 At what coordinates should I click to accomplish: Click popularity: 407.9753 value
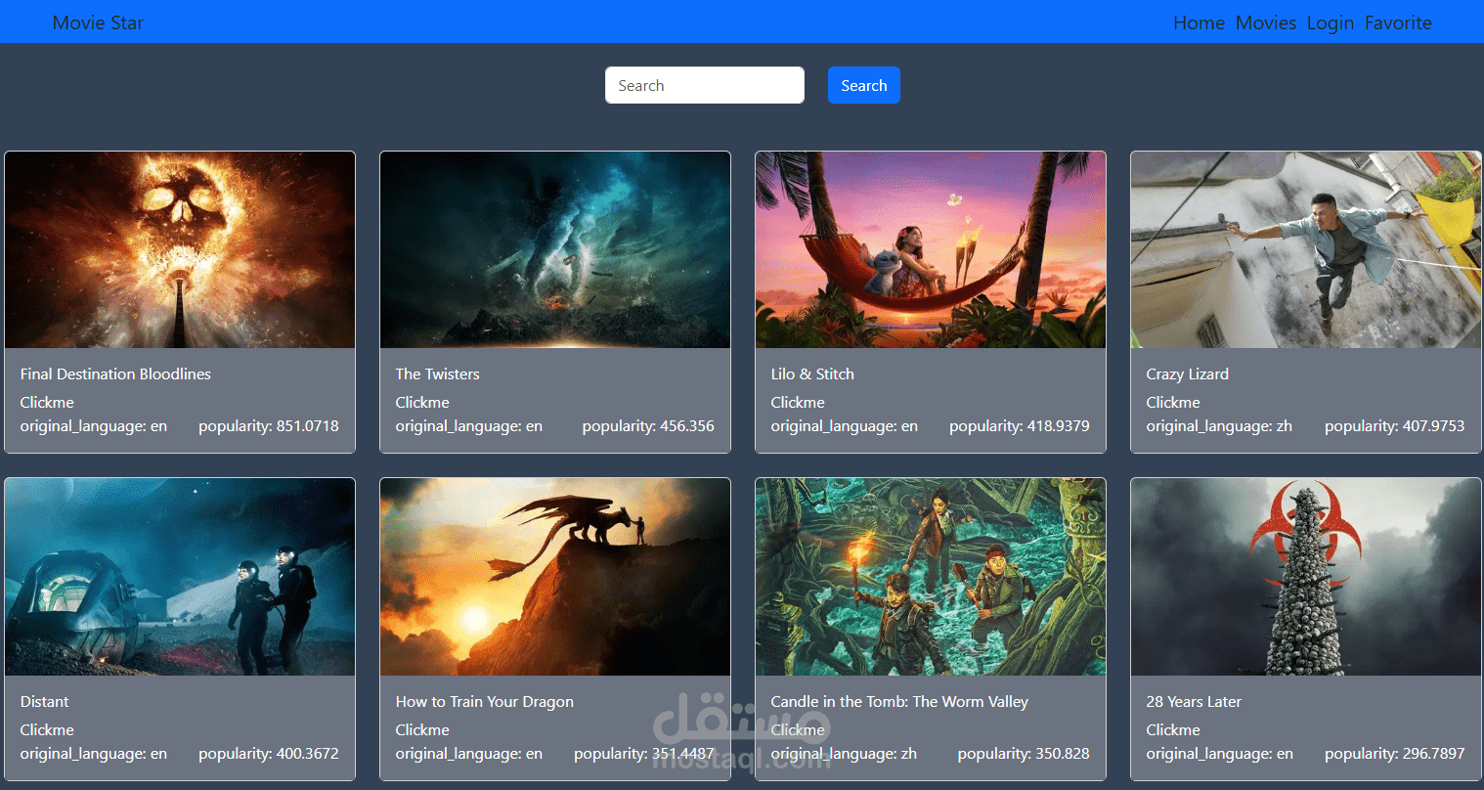pyautogui.click(x=1395, y=426)
